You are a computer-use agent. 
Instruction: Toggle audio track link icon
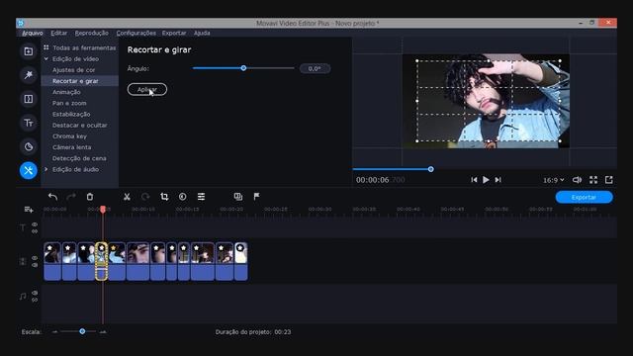[35, 300]
